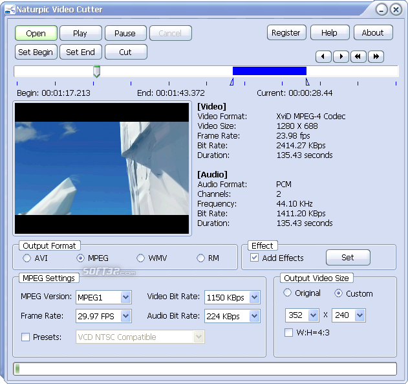Open the Frame Rate dropdown

tap(125, 316)
